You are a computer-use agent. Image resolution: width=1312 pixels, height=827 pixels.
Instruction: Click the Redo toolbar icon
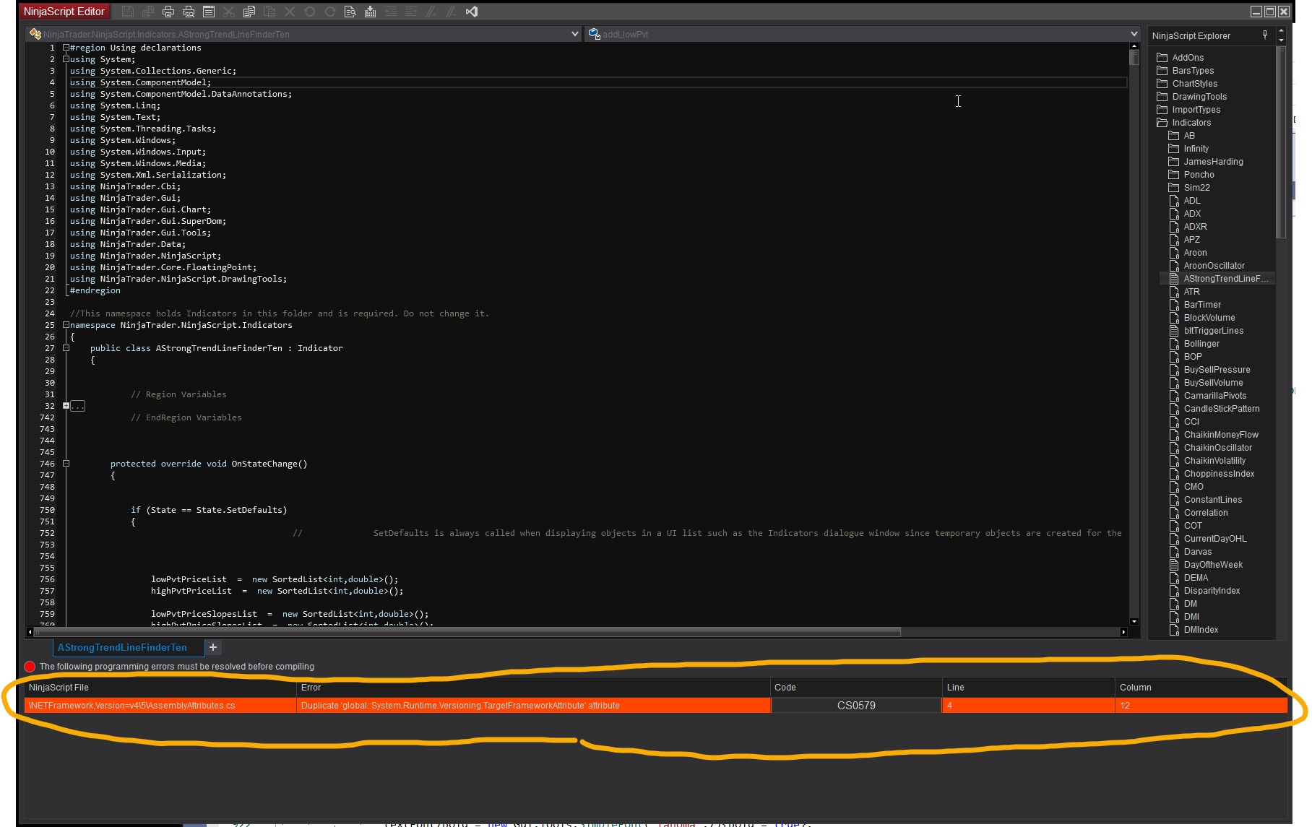tap(330, 12)
